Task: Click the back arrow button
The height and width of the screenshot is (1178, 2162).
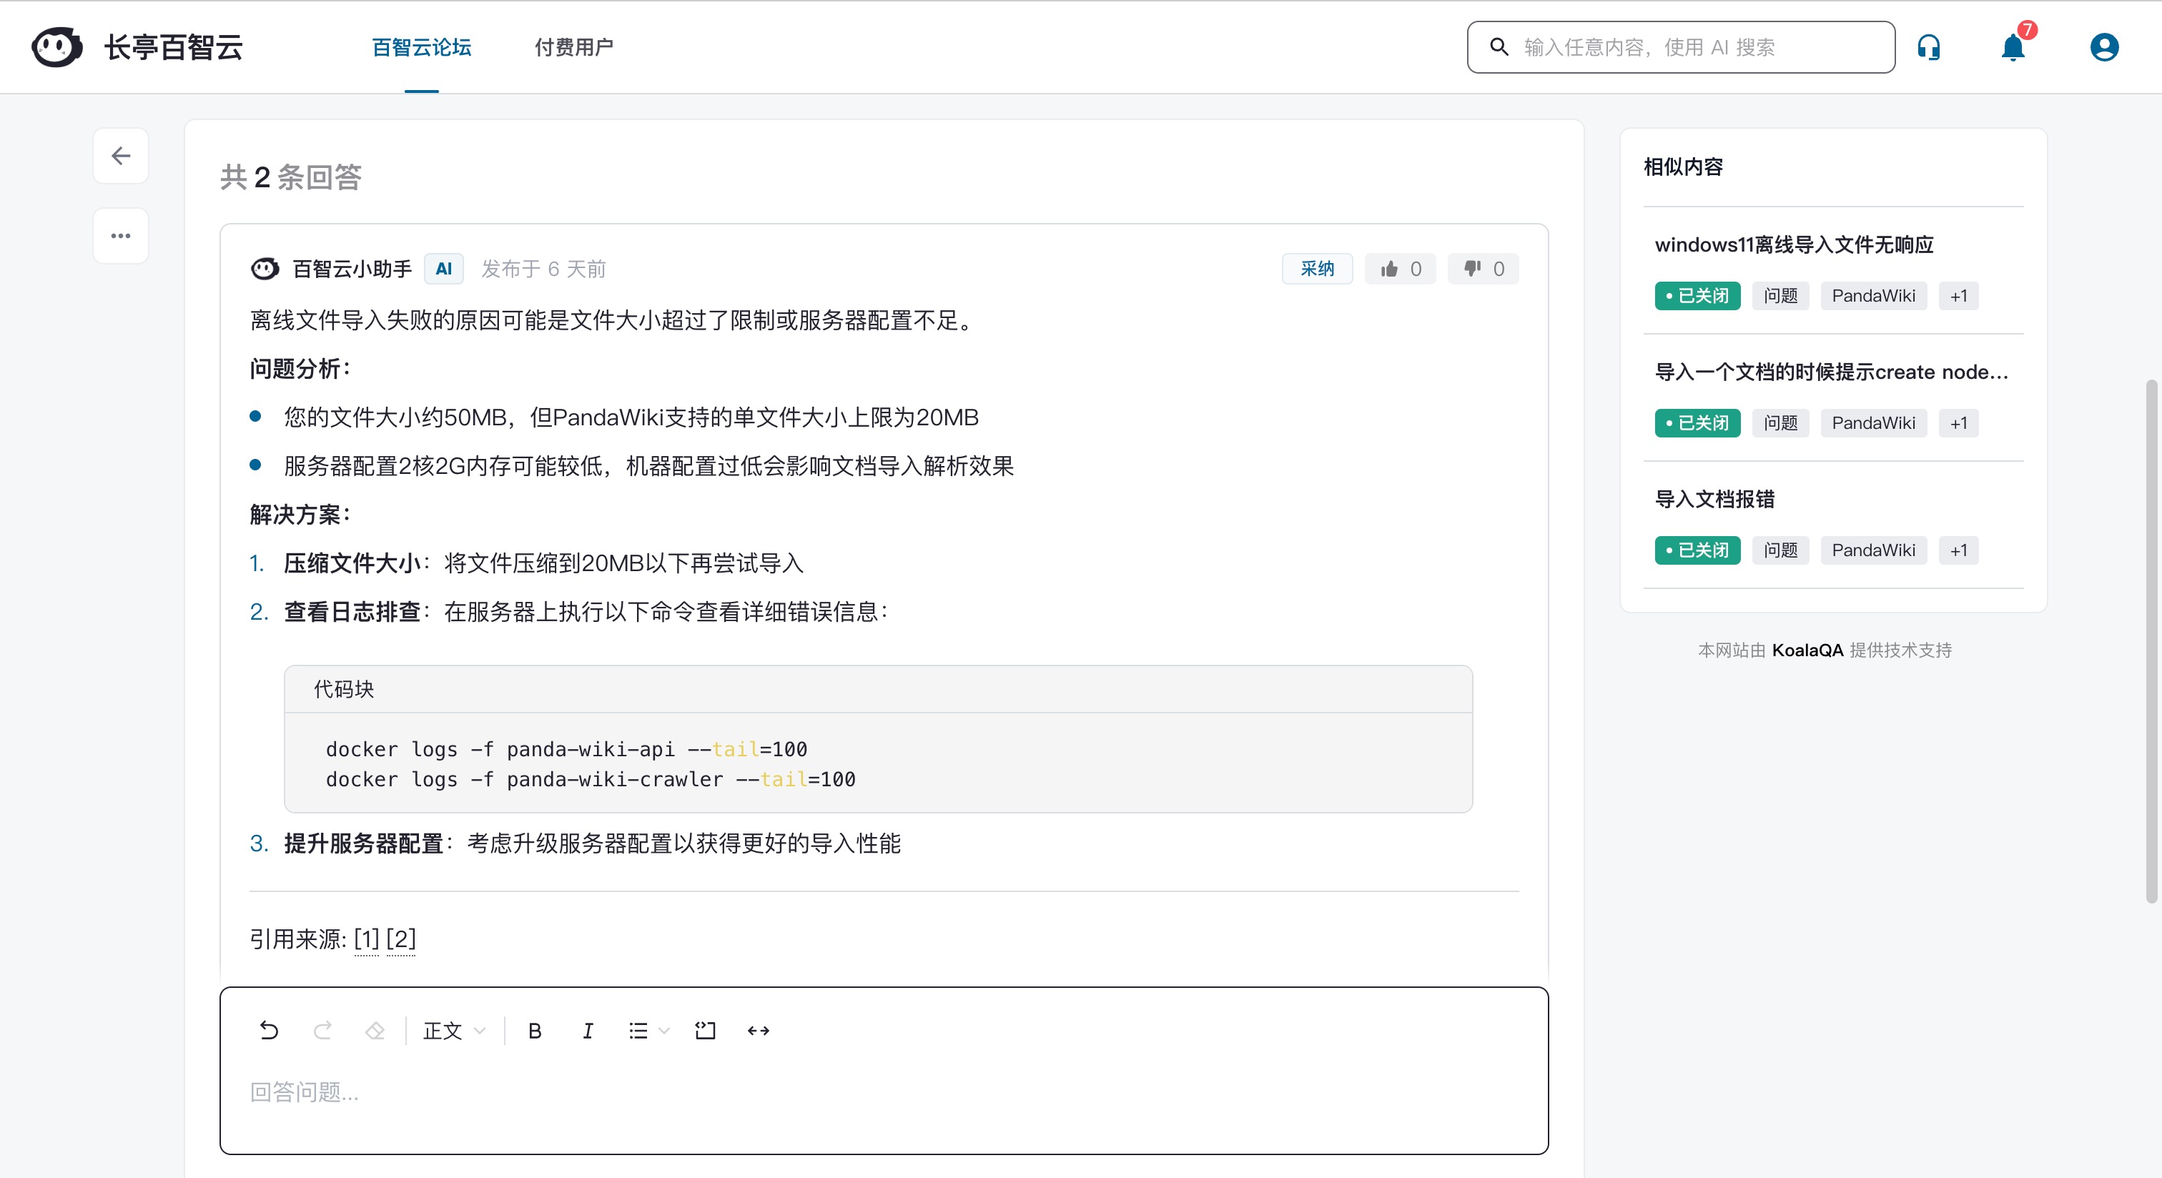Action: (x=121, y=156)
